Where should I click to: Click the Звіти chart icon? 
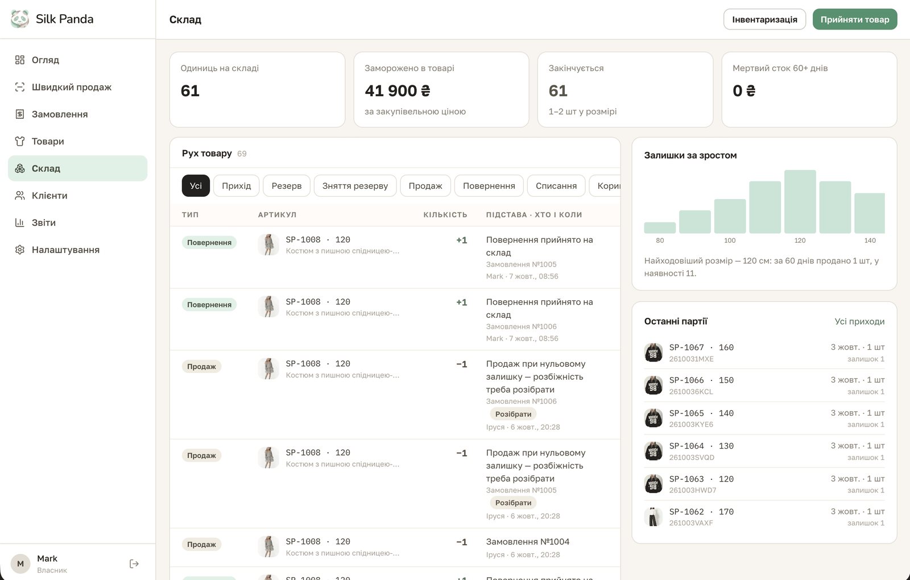click(20, 222)
